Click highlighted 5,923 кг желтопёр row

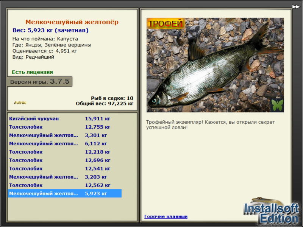65,193
